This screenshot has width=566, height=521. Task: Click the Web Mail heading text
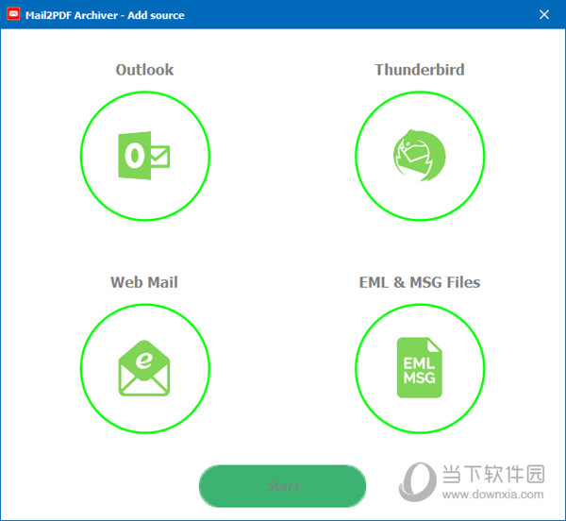144,282
